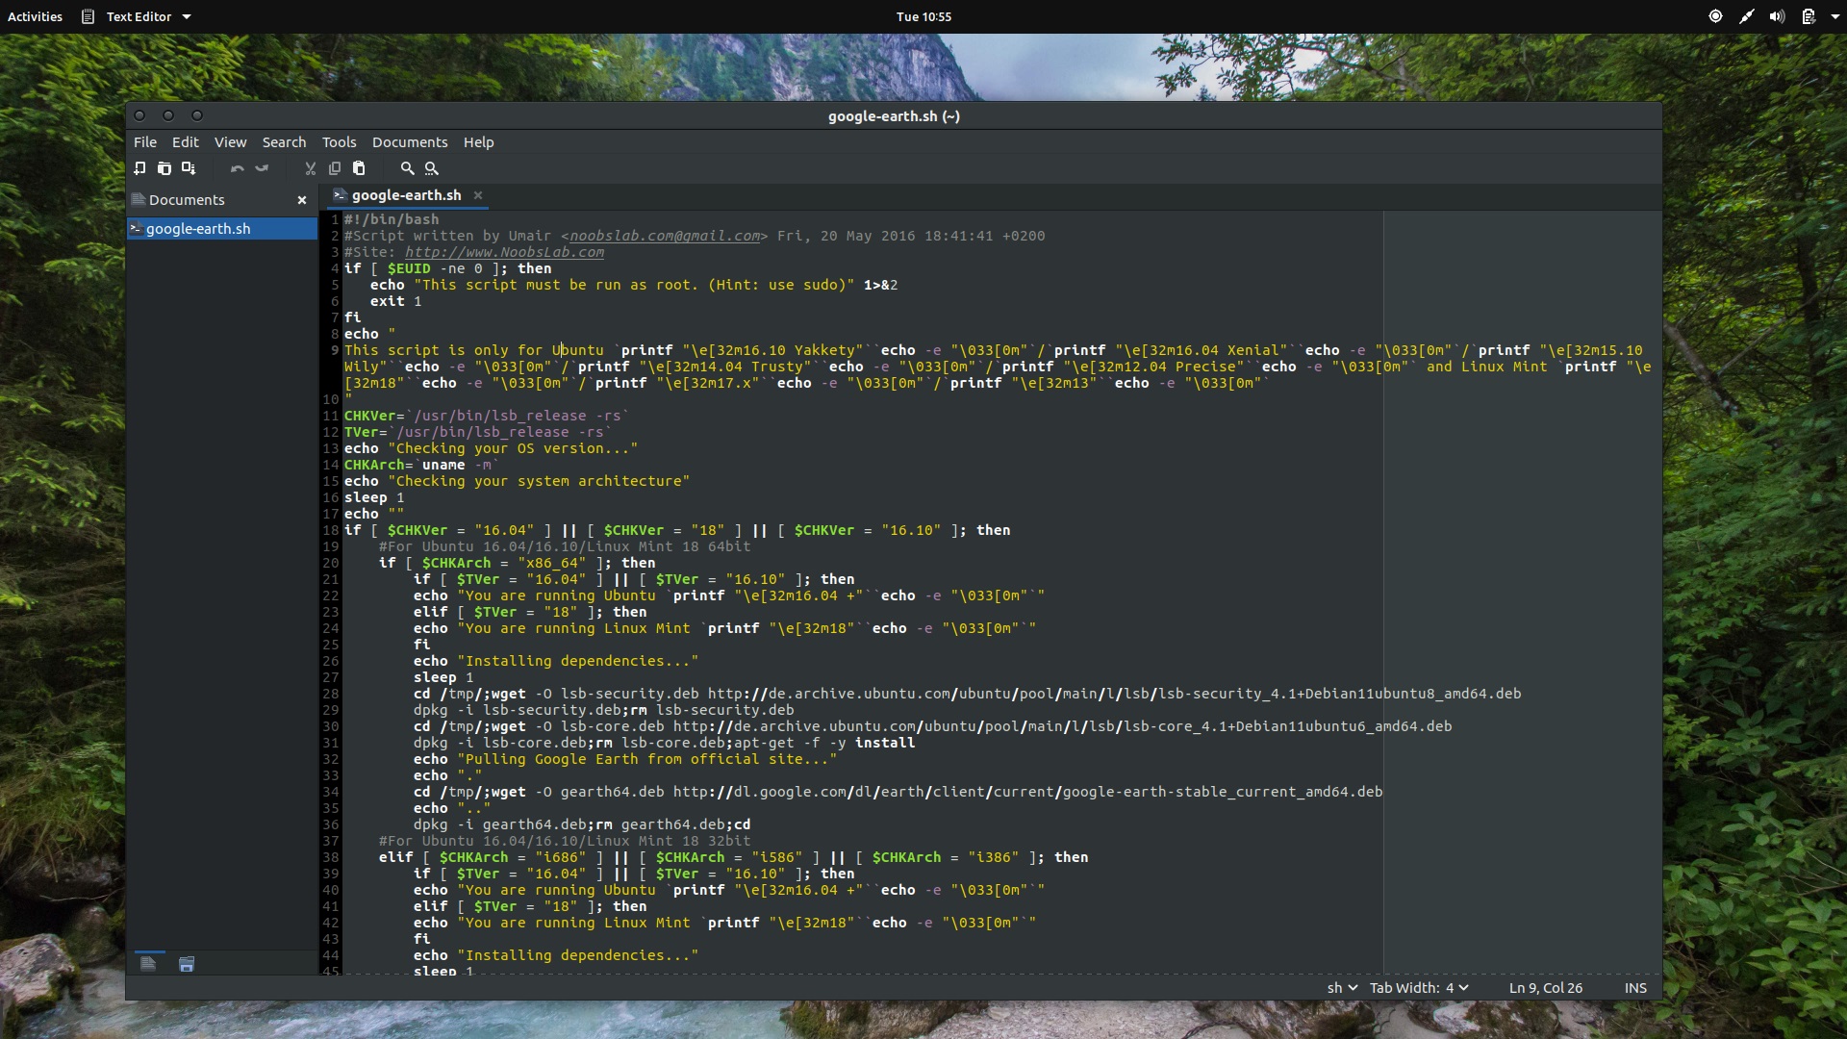
Task: Click the Paste clipboard icon
Action: pyautogui.click(x=359, y=168)
